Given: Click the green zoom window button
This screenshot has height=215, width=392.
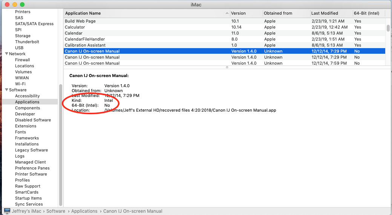Looking at the screenshot, I should 22,5.
